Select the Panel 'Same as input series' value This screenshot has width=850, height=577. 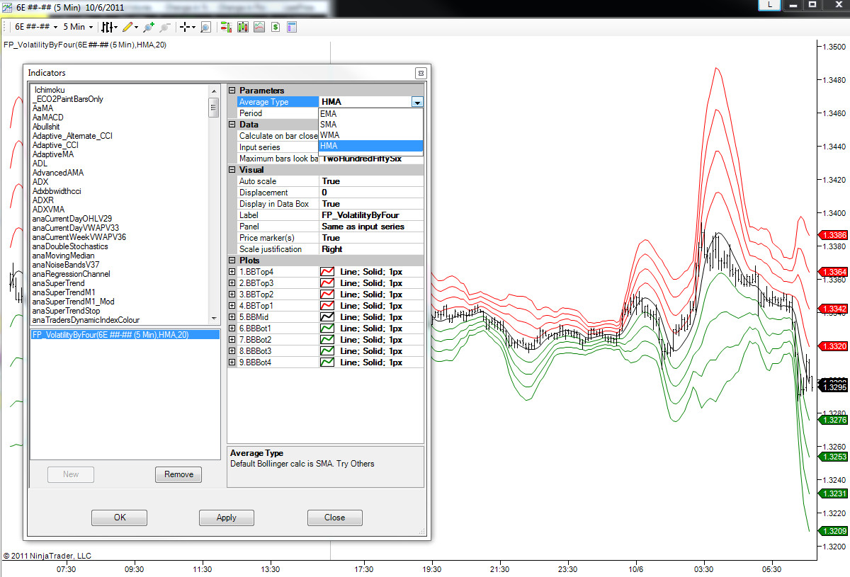pos(371,227)
